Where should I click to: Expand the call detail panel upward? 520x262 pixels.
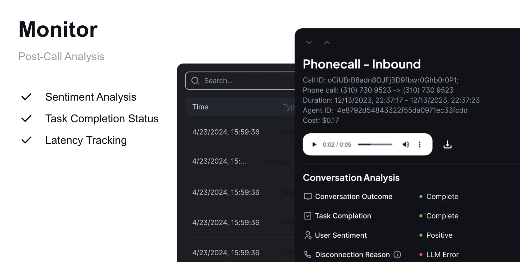(327, 42)
